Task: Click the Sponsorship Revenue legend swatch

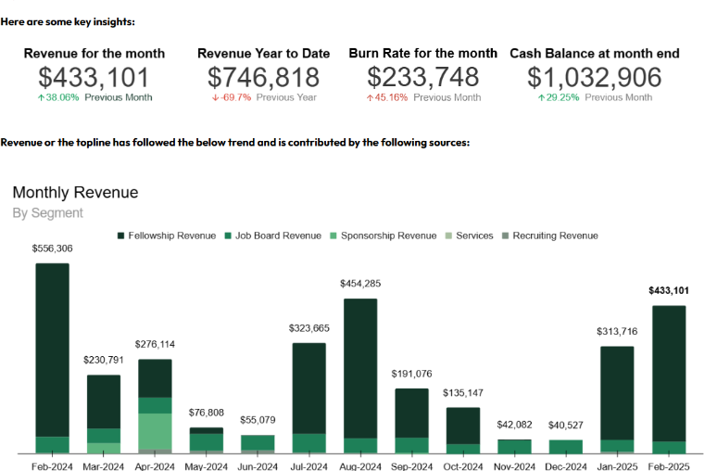Action: 333,235
